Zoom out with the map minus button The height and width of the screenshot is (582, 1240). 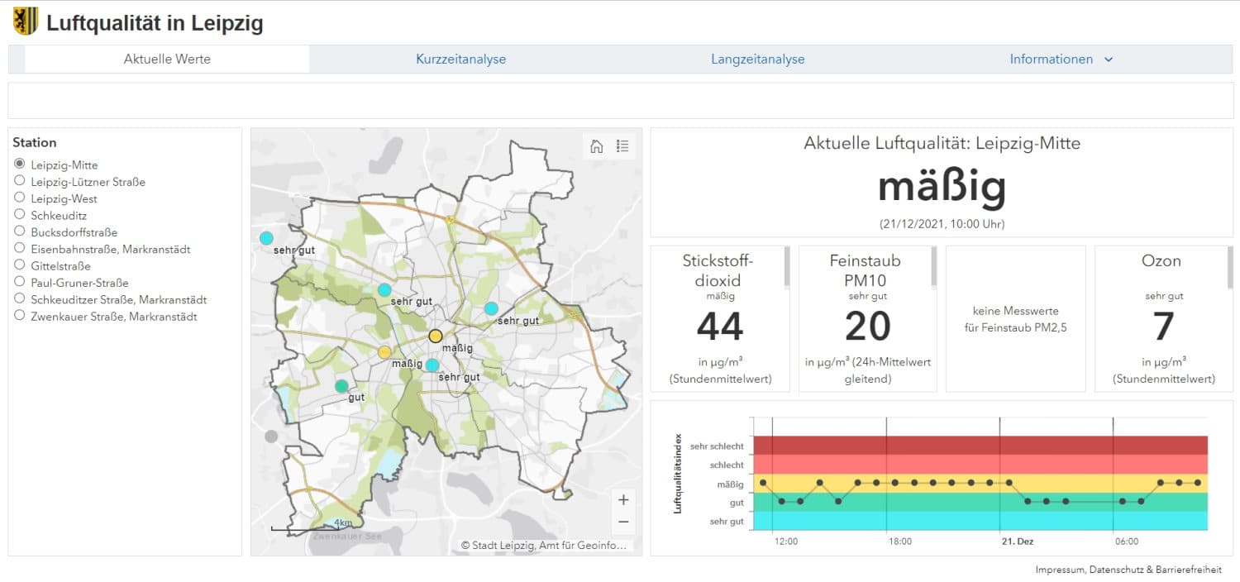tap(623, 522)
